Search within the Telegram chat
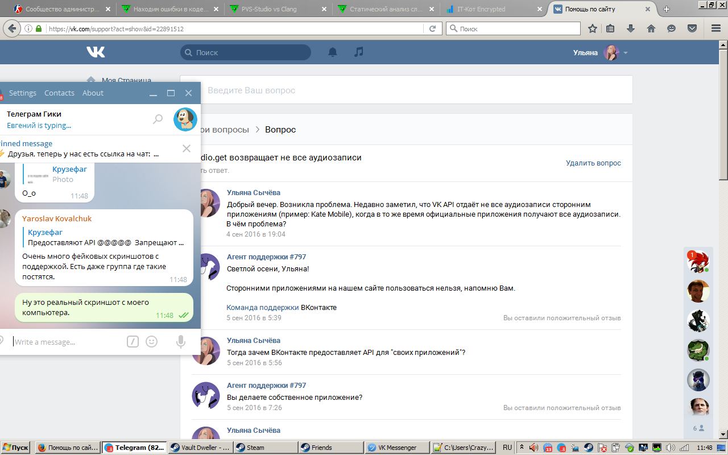The image size is (728, 455). (158, 119)
